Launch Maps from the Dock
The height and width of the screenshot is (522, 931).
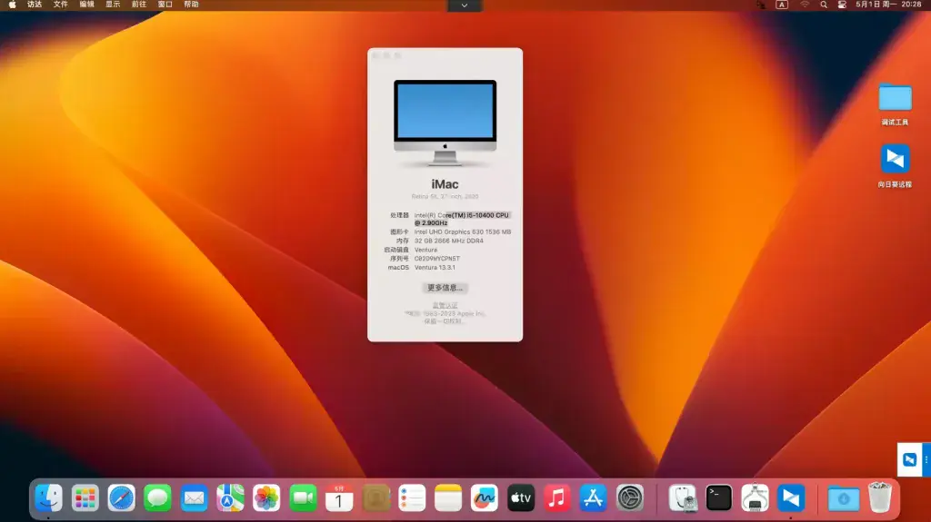[x=230, y=497]
